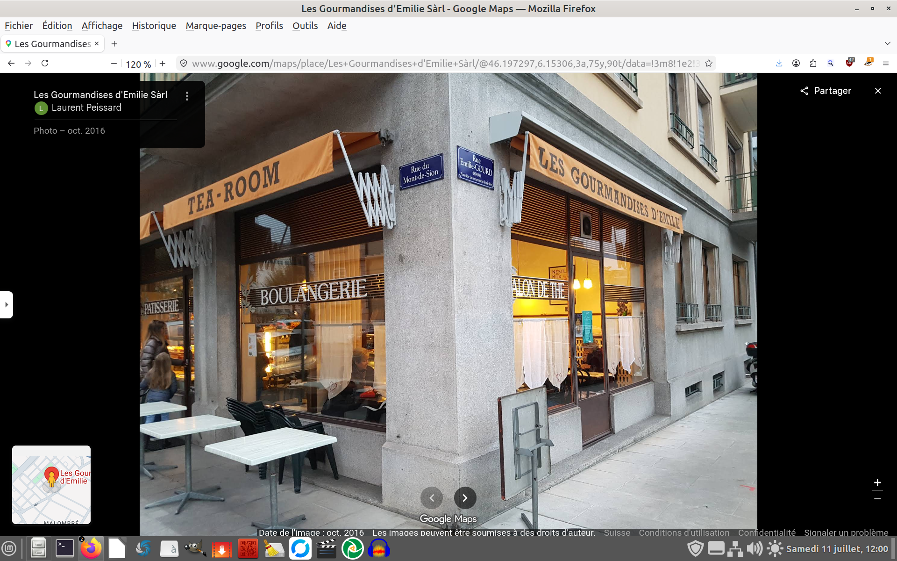Open the Aide menu
897x561 pixels.
tap(337, 26)
